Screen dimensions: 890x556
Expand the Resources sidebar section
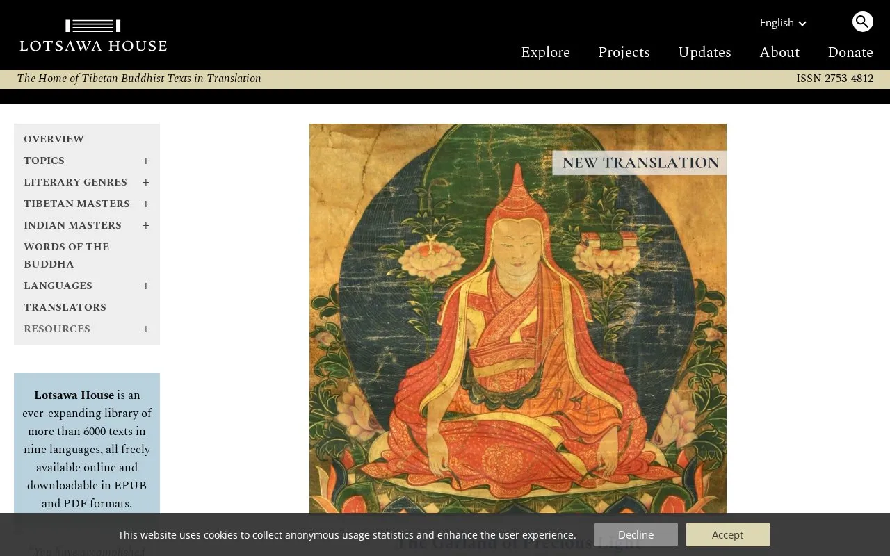point(146,329)
